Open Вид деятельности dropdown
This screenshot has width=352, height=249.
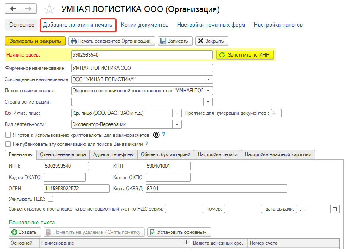pos(177,124)
